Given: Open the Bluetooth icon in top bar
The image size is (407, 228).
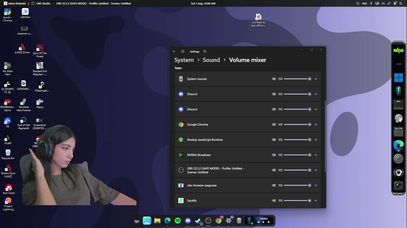Looking at the screenshot, I should pos(371,3).
